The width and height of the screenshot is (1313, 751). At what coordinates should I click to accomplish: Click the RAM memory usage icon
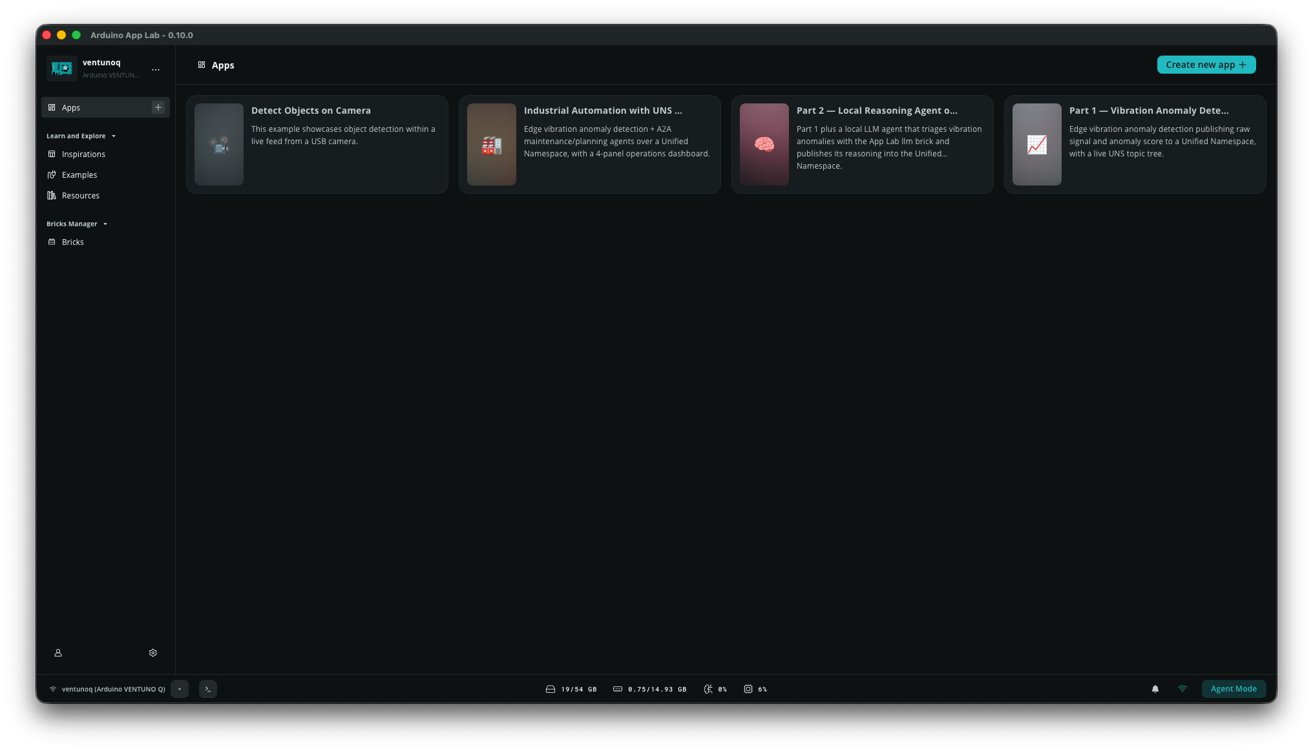click(x=618, y=689)
